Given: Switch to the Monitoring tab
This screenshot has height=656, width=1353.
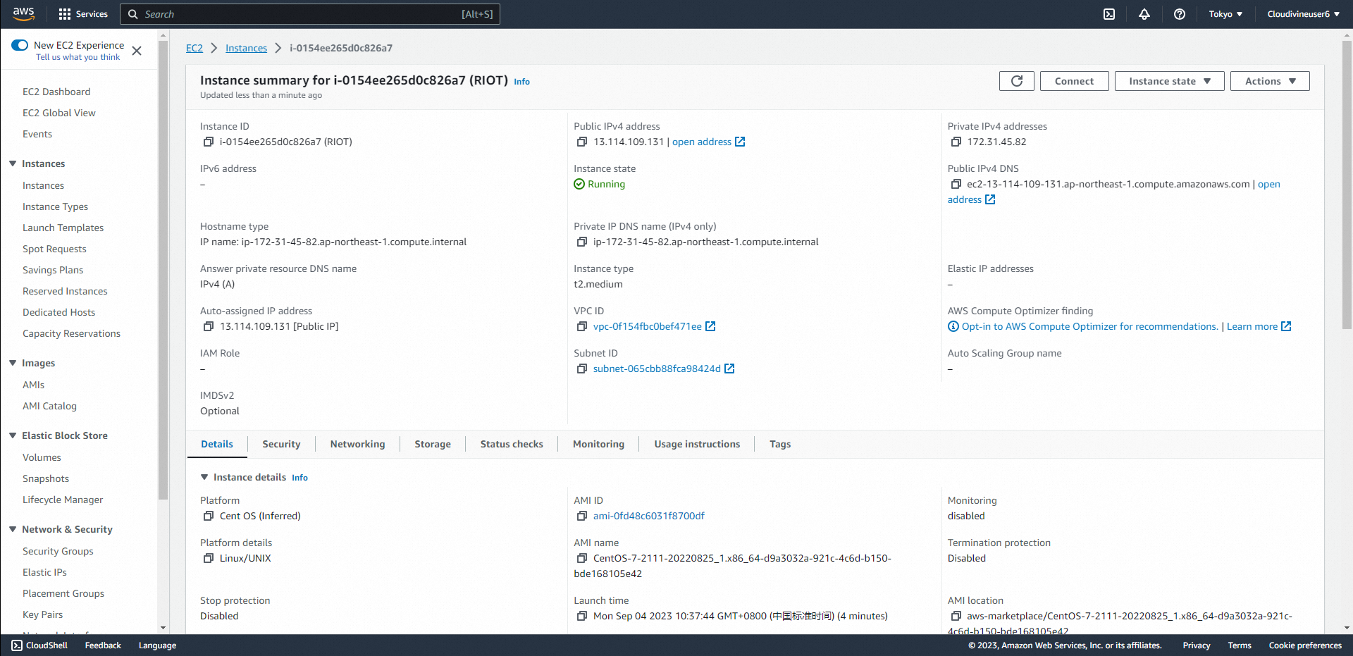Looking at the screenshot, I should pos(598,444).
